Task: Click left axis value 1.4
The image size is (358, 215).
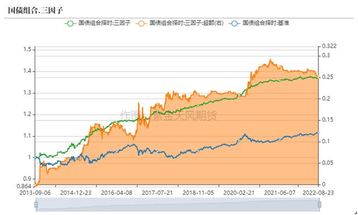Action: point(27,71)
